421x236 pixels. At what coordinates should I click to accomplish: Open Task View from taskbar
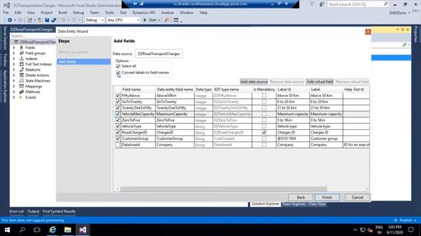pyautogui.click(x=37, y=230)
